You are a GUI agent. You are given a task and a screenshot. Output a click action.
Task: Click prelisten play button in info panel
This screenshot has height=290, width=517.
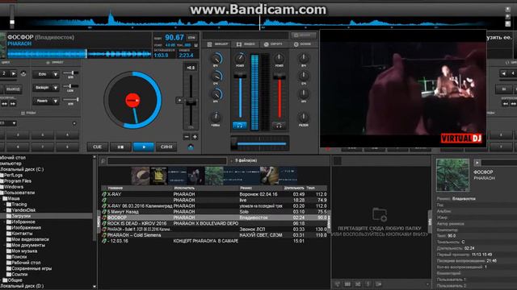[x=477, y=163]
